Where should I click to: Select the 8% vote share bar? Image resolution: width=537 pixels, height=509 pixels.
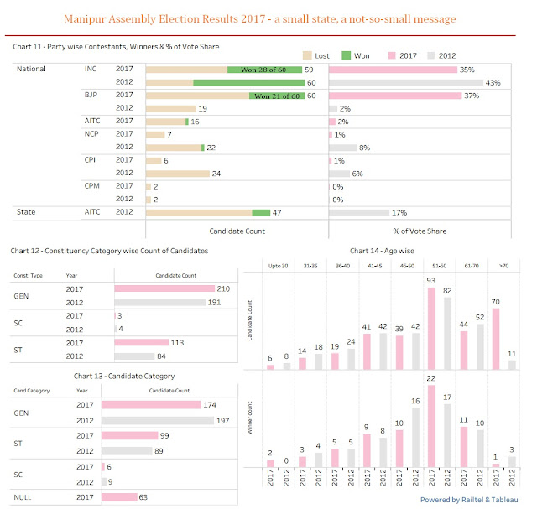tap(343, 148)
